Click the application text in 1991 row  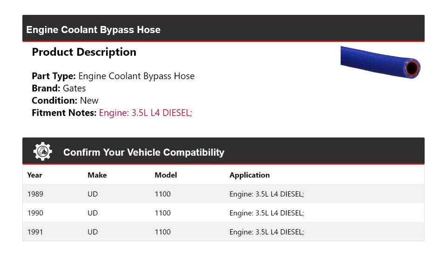tap(266, 232)
